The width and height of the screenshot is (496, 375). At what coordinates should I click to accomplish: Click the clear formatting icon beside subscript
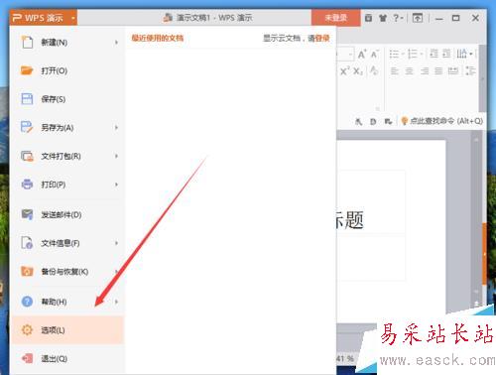coord(374,70)
